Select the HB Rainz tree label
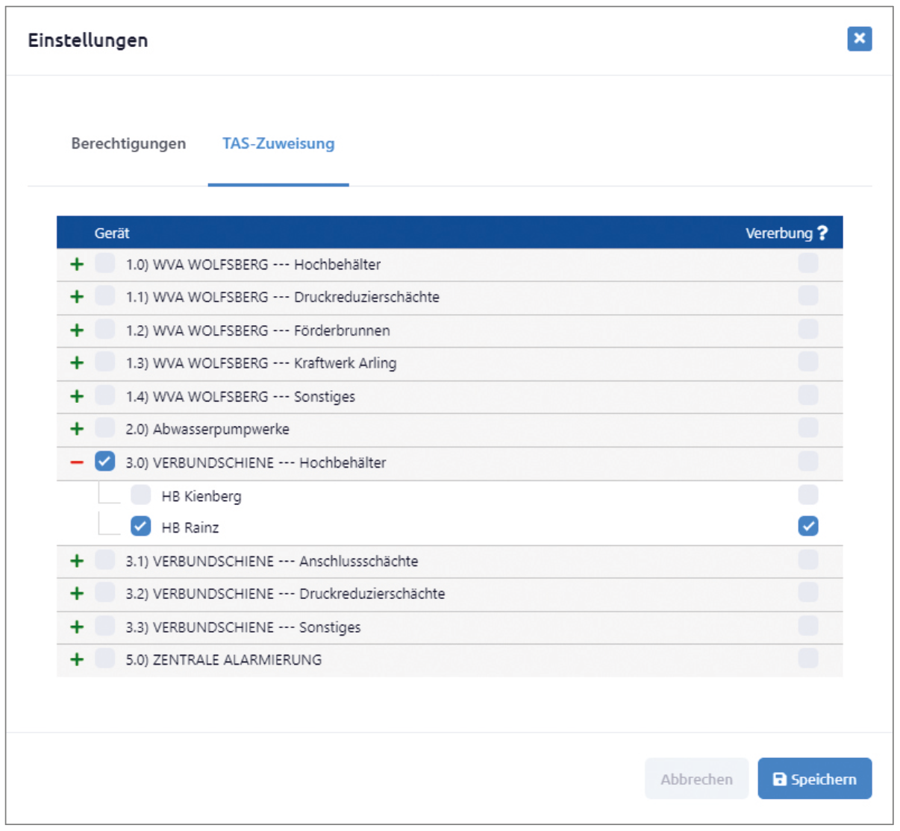Viewport: 900px width, 831px height. [190, 527]
